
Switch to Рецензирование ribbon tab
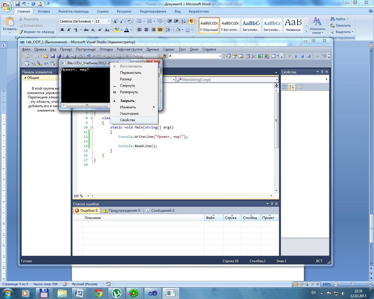point(153,11)
